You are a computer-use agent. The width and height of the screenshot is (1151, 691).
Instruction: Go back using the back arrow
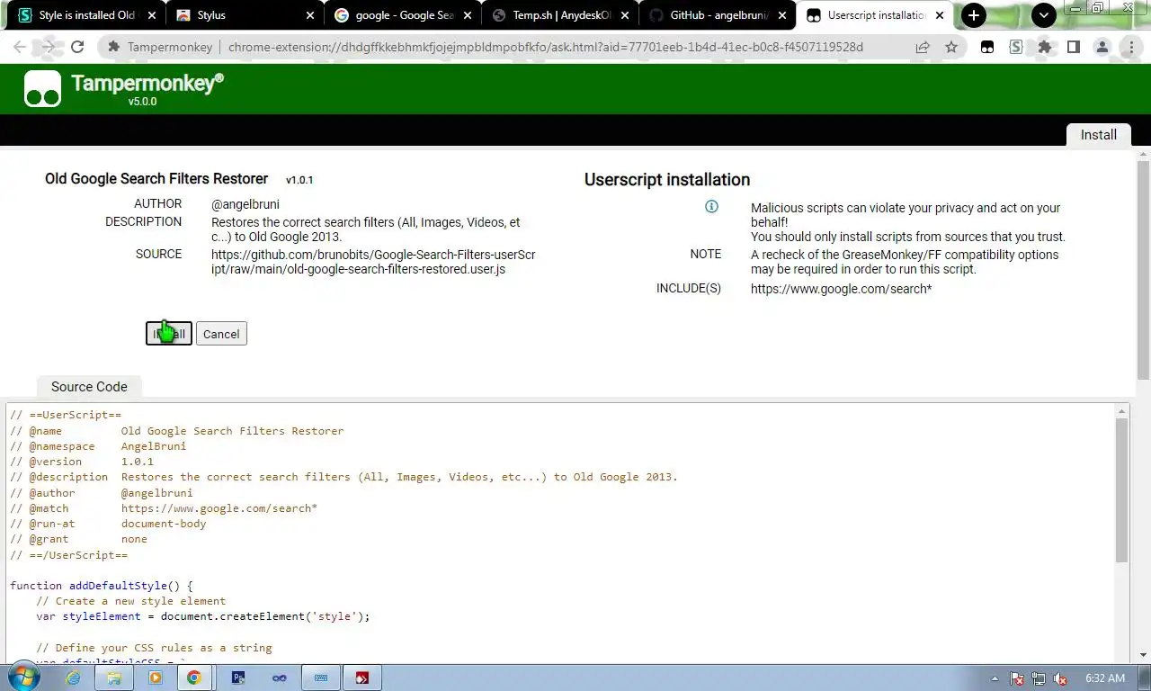click(21, 48)
